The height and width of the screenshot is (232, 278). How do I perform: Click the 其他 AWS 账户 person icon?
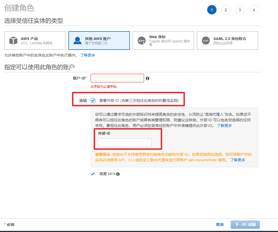tap(77, 41)
